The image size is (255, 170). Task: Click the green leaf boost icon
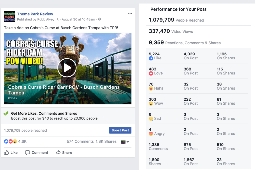(x=6, y=113)
